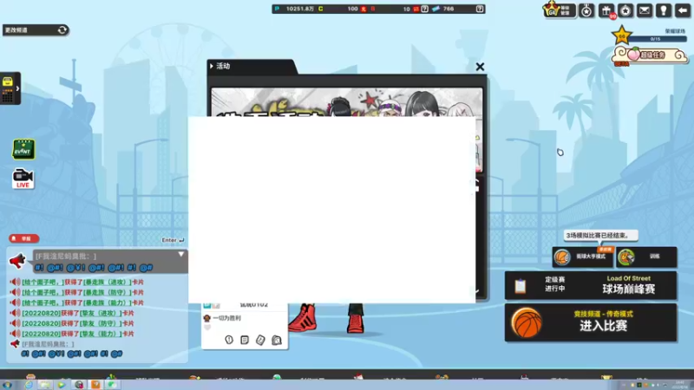This screenshot has height=390, width=694.
Task: Click the 0/15 progress bar
Action: (x=656, y=39)
